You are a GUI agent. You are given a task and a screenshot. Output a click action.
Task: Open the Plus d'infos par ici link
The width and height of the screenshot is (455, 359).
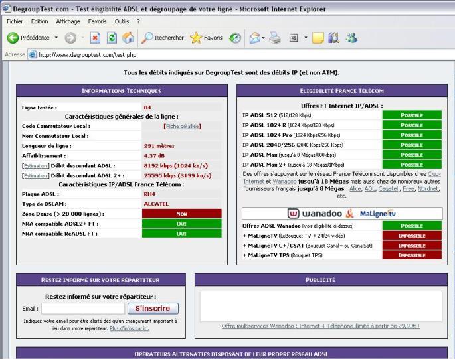point(130,328)
